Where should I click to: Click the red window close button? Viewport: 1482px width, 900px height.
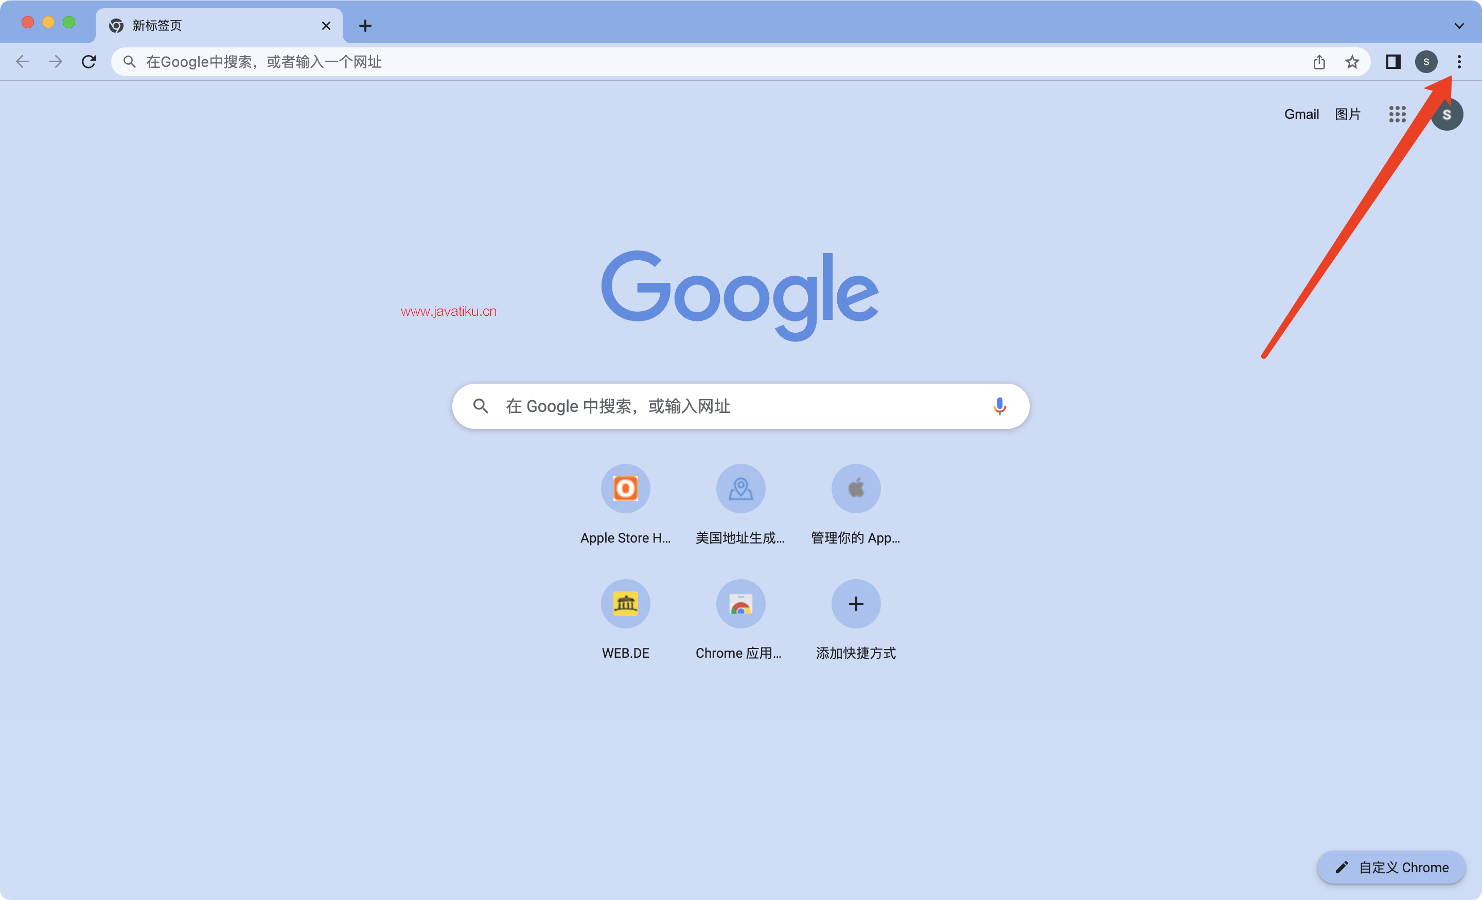[x=28, y=22]
